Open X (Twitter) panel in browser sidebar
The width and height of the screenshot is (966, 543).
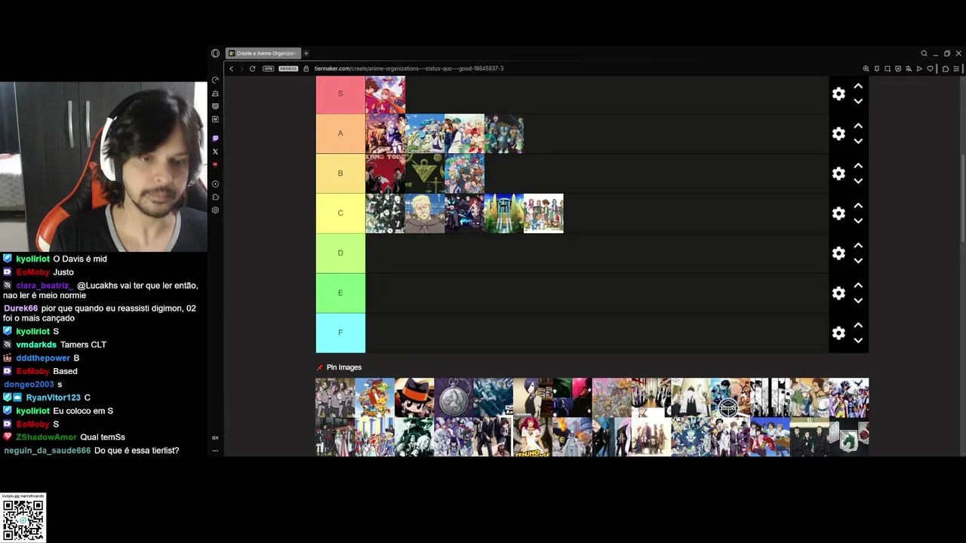click(215, 152)
